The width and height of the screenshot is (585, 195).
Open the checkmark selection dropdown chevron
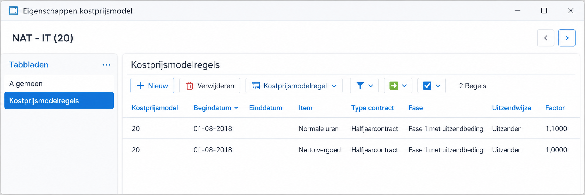(438, 86)
